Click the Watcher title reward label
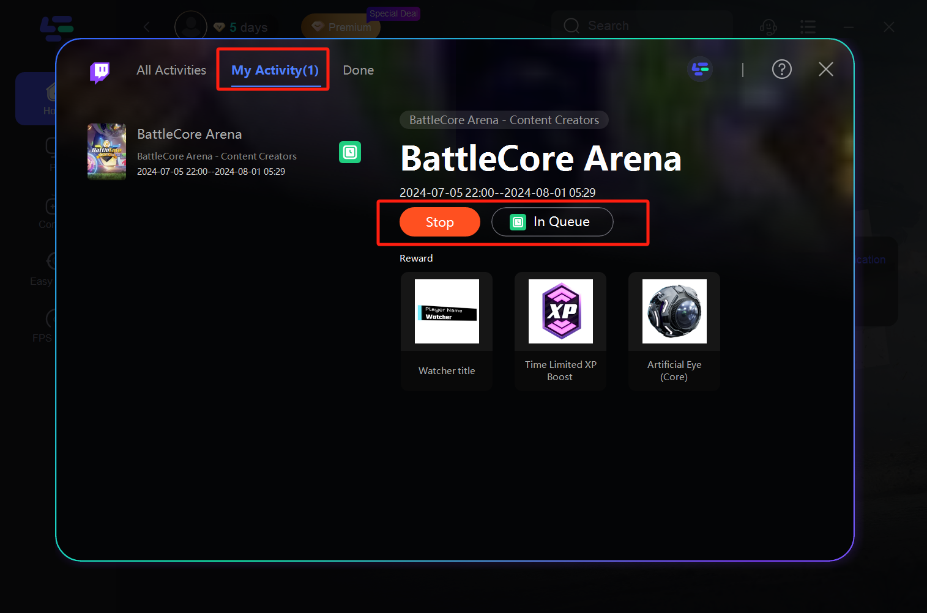 [x=447, y=370]
